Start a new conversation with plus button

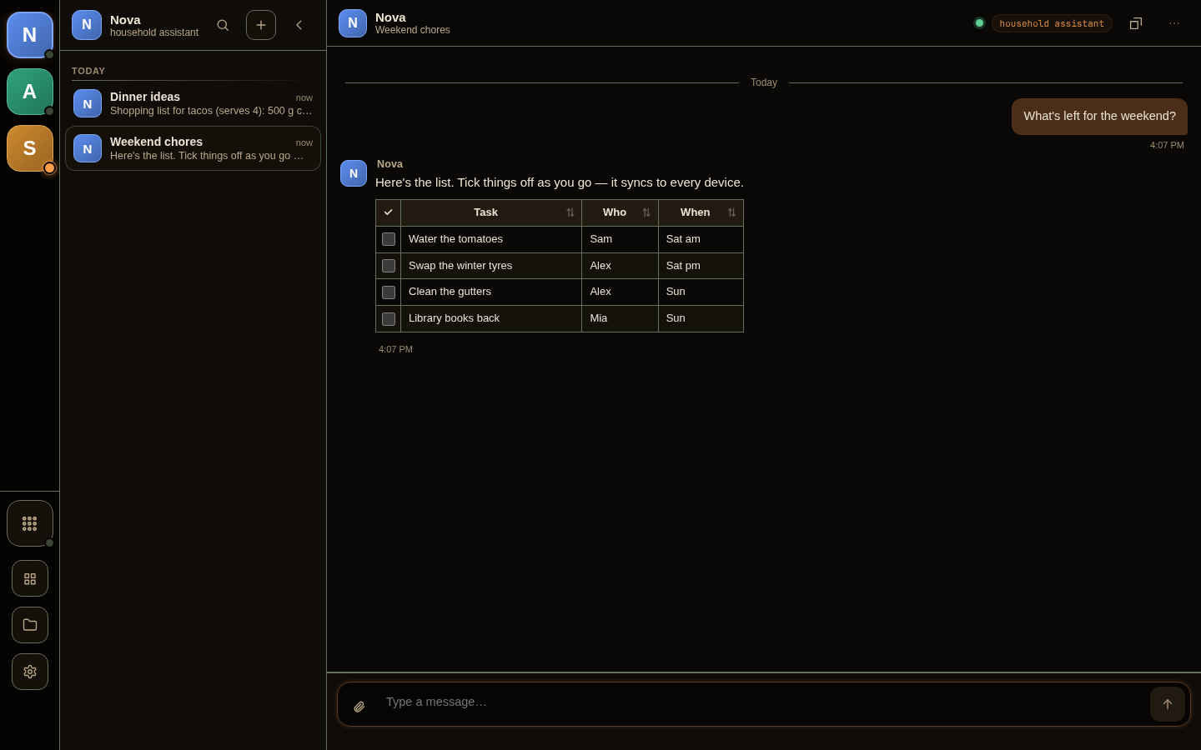[261, 25]
